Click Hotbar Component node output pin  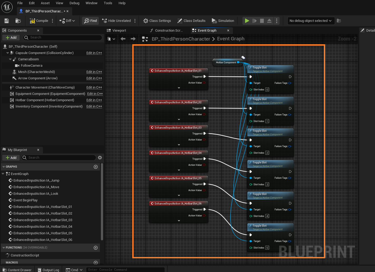(x=238, y=62)
